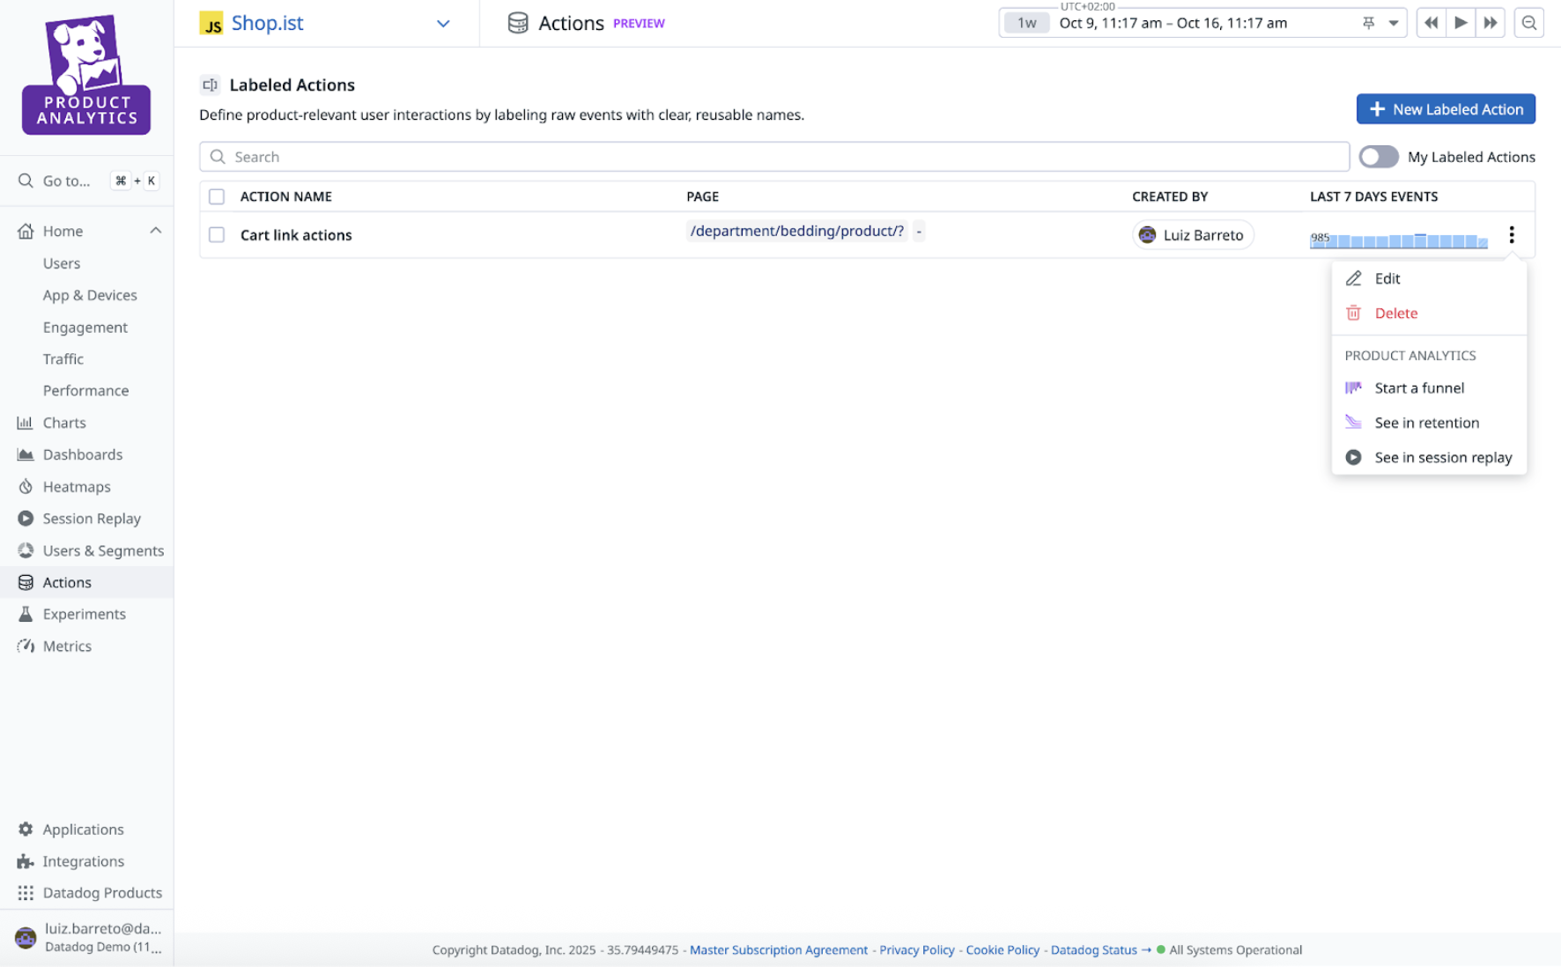This screenshot has width=1561, height=967.
Task: Open Heatmaps from the sidebar
Action: point(77,486)
